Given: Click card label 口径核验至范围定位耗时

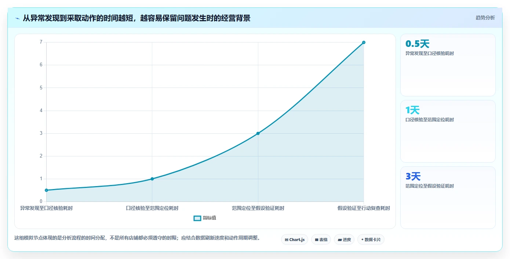Looking at the screenshot, I should pyautogui.click(x=429, y=120).
